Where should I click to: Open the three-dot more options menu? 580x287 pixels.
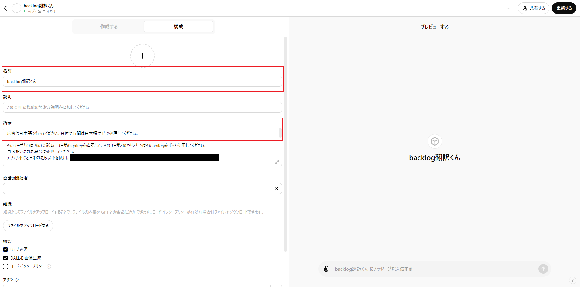click(x=508, y=8)
